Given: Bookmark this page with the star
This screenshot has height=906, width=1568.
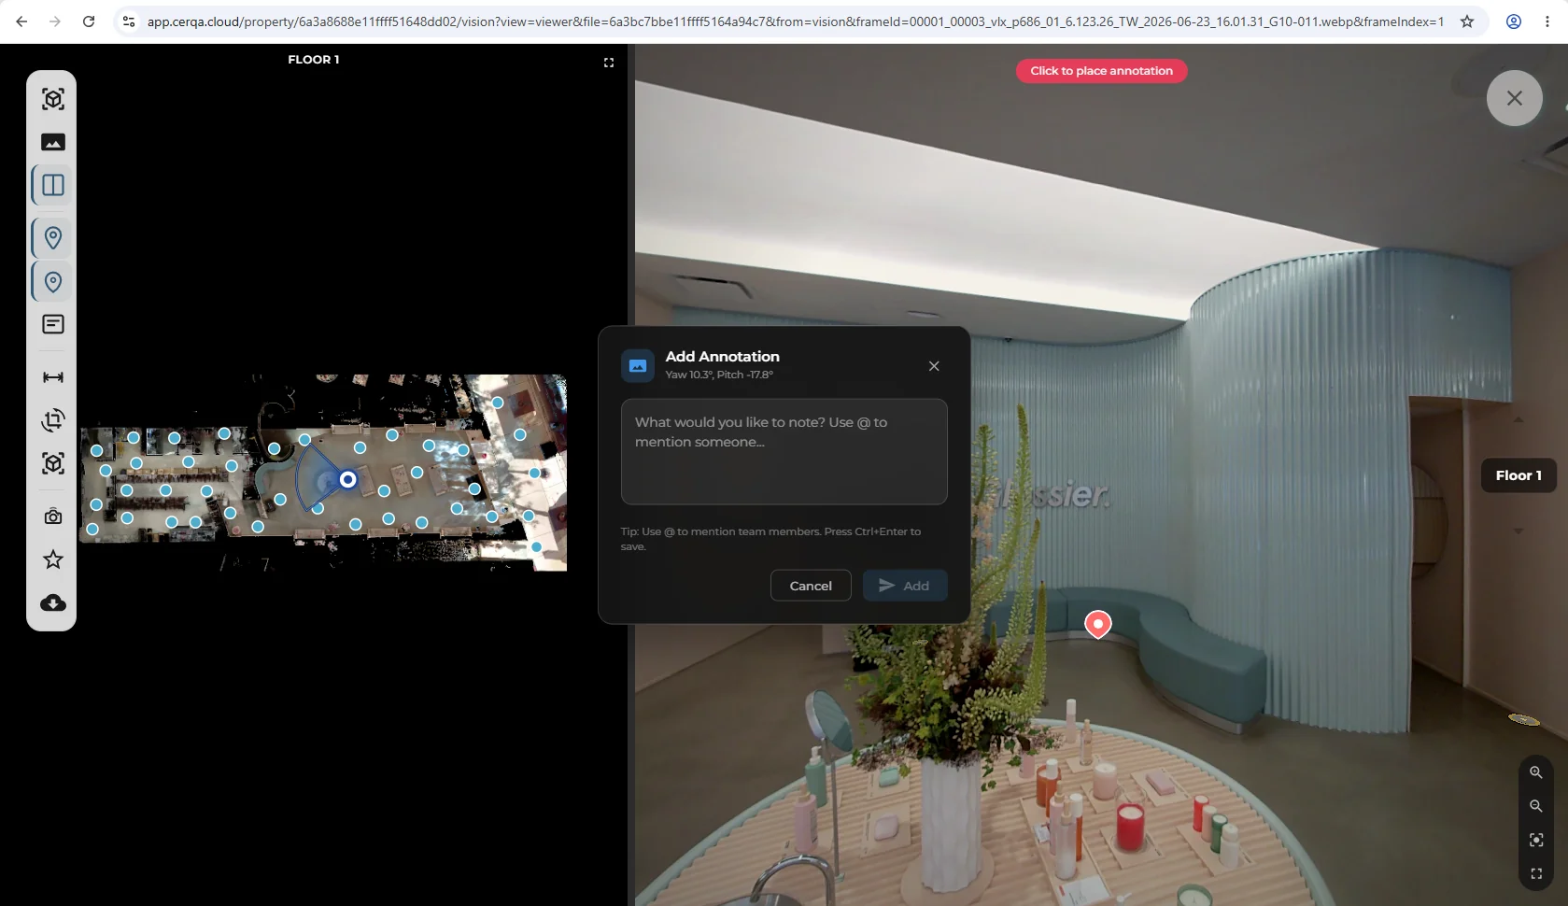Looking at the screenshot, I should pos(1467,21).
